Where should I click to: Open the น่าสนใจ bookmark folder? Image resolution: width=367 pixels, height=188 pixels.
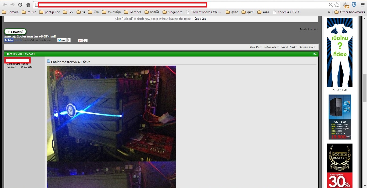point(152,12)
